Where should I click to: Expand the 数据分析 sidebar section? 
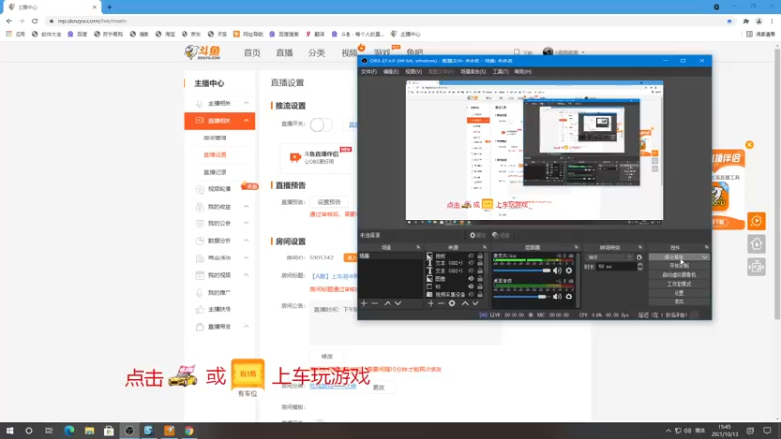pos(246,240)
